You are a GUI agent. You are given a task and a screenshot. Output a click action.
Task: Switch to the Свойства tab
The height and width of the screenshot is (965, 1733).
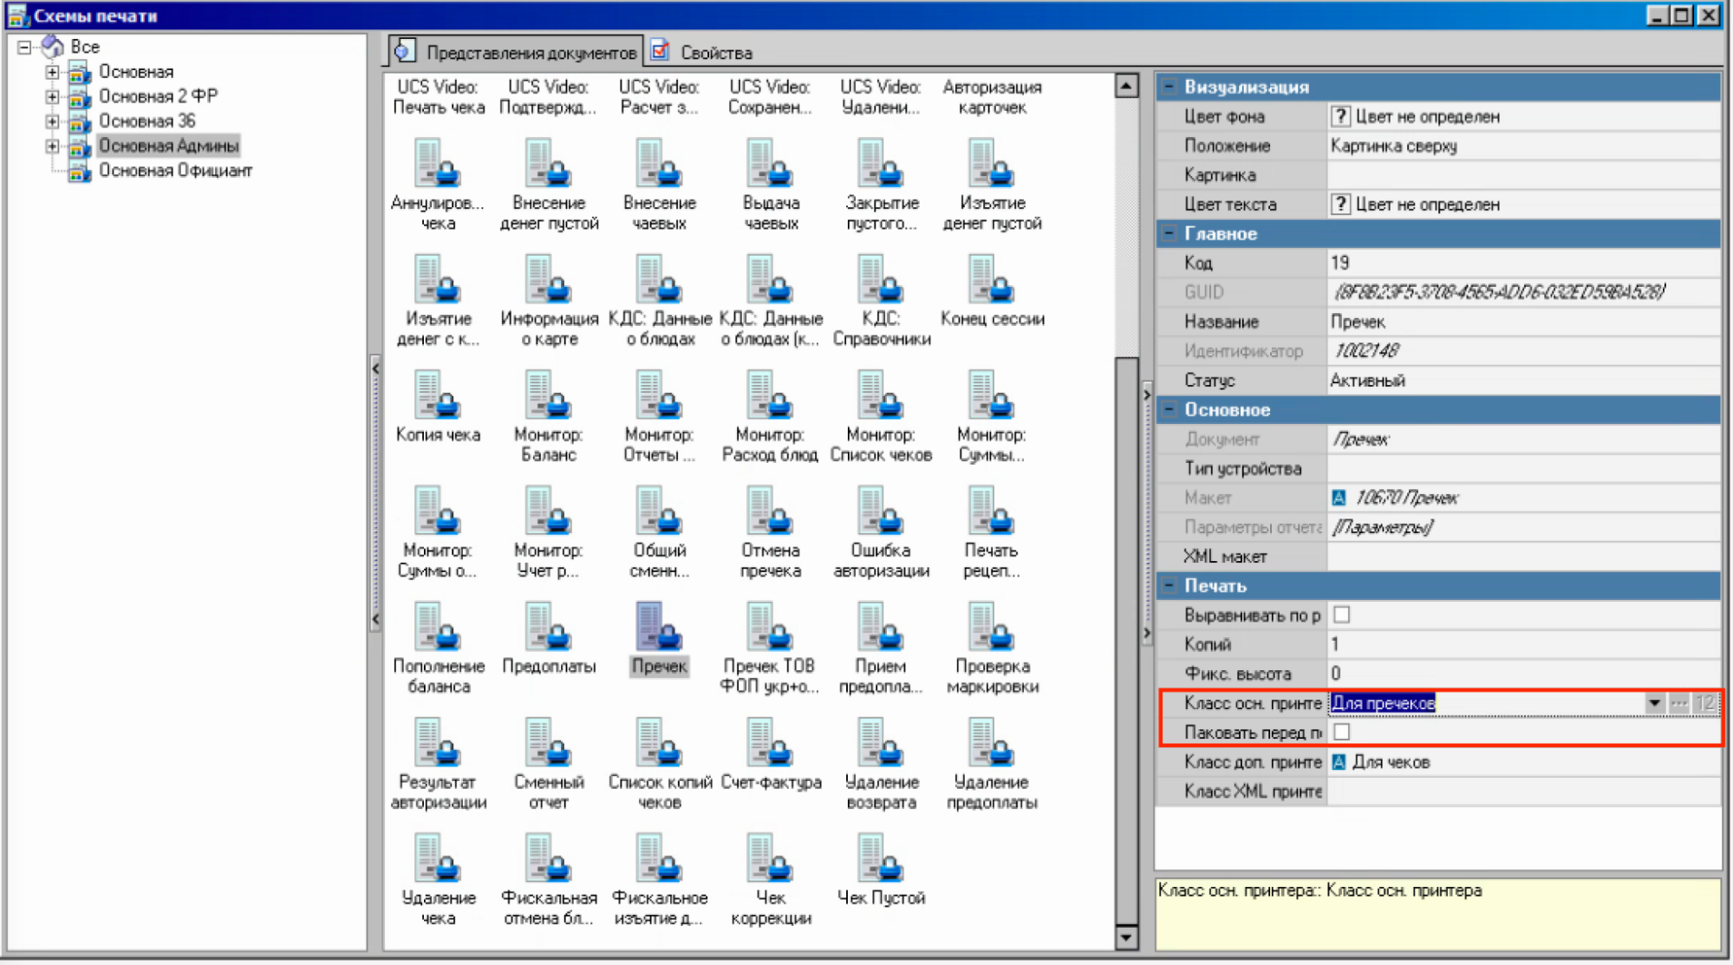702,53
